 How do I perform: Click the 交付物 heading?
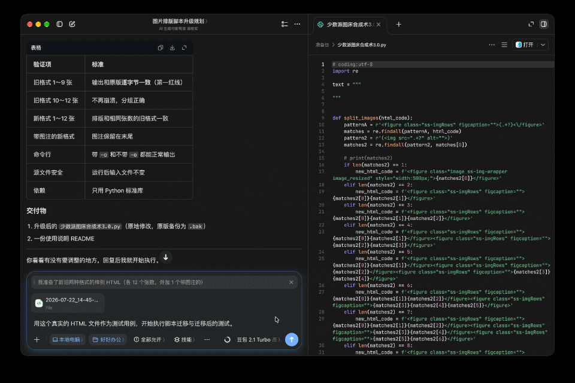37,211
